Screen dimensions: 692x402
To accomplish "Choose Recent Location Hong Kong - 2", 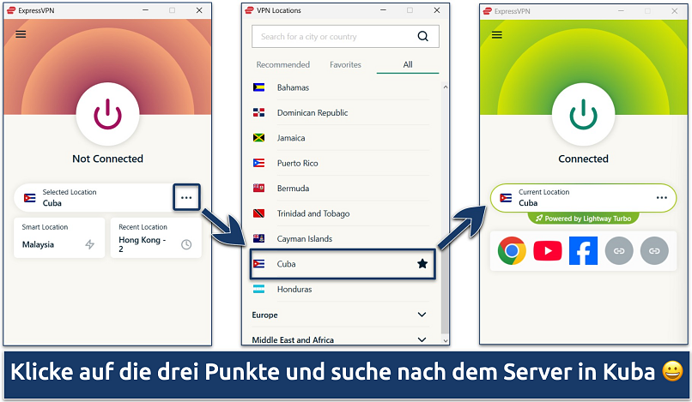I will click(x=155, y=237).
